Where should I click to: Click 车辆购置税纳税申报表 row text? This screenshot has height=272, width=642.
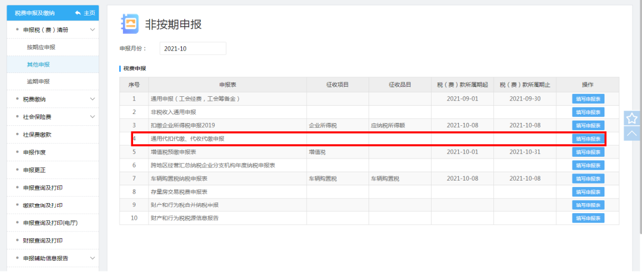179,179
